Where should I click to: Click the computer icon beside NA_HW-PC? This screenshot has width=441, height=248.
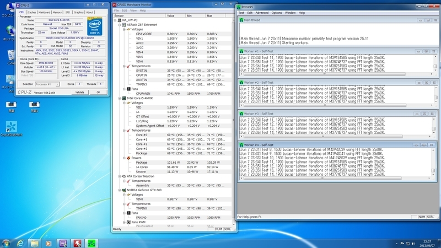(119, 20)
